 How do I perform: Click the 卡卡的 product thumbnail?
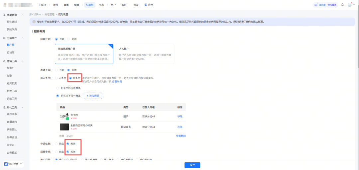pyautogui.click(x=64, y=117)
